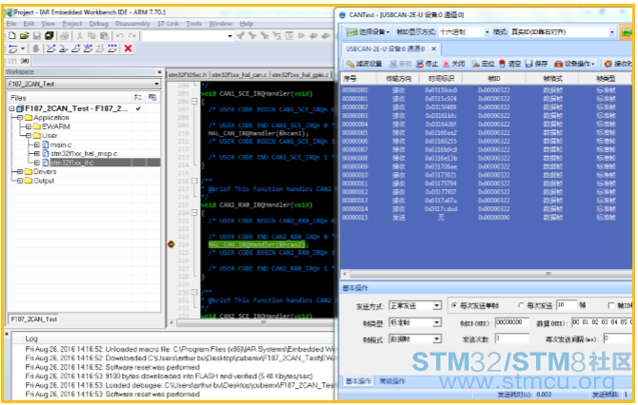This screenshot has height=405, width=638.
Task: Click the Open file icon in IAR toolbar
Action: pos(25,36)
